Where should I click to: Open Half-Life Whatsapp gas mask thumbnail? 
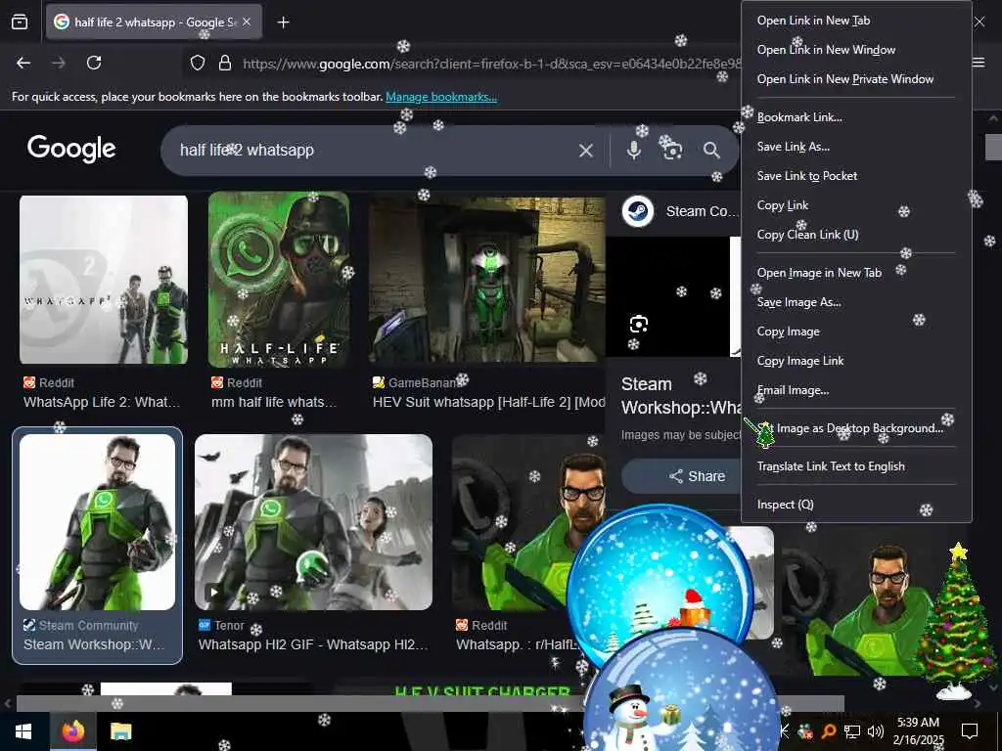tap(279, 280)
